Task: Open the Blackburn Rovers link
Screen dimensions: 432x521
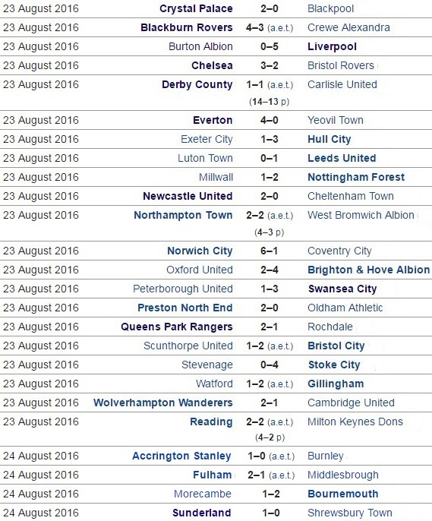Action: [x=186, y=27]
